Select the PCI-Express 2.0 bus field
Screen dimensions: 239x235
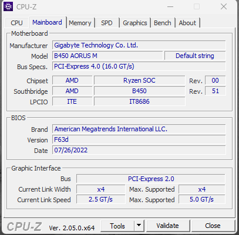tap(151, 179)
